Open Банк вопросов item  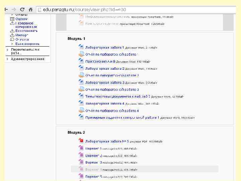[27, 44]
